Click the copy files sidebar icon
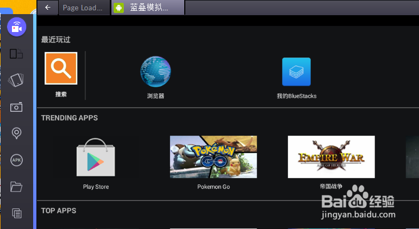The image size is (419, 229). pos(16,213)
